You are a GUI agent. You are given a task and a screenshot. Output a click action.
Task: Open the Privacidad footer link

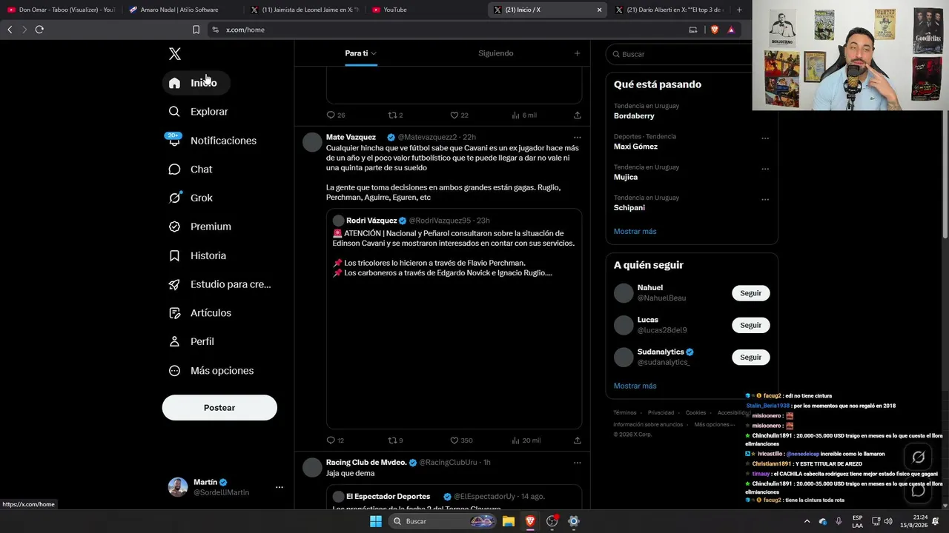coord(661,412)
